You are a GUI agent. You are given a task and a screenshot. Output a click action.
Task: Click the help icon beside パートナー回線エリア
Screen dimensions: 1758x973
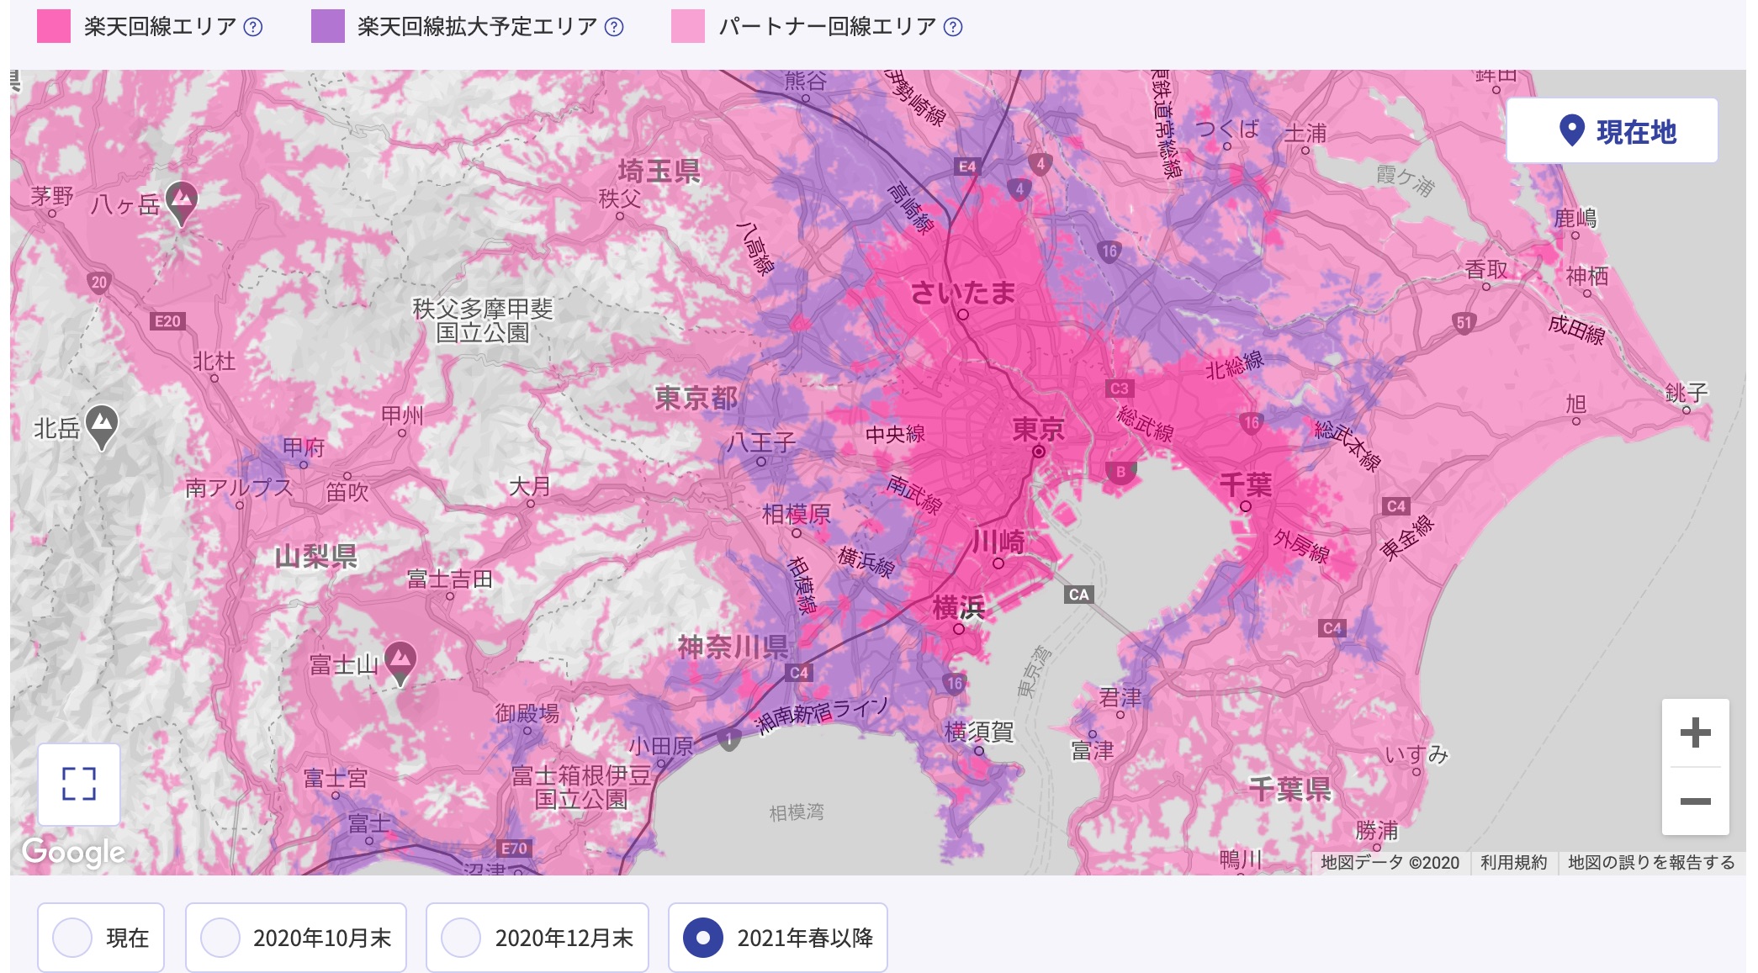(953, 27)
